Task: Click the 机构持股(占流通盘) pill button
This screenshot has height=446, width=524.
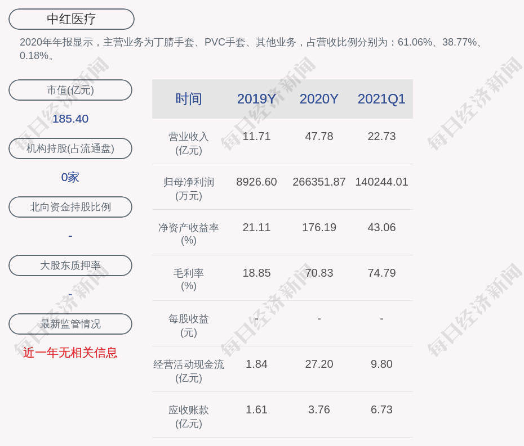Action: [70, 148]
